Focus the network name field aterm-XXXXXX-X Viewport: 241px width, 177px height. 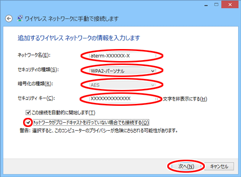click(122, 56)
